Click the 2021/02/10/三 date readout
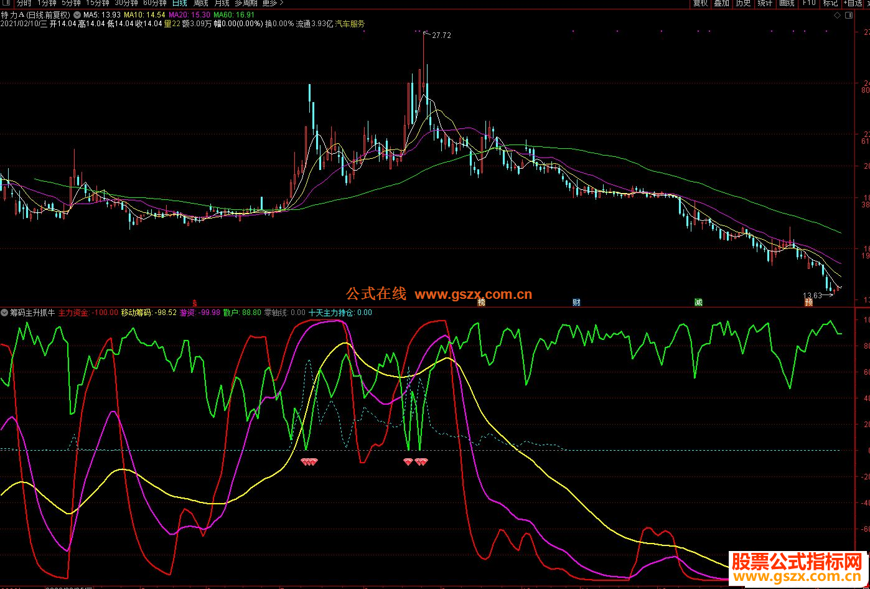 pyautogui.click(x=25, y=24)
